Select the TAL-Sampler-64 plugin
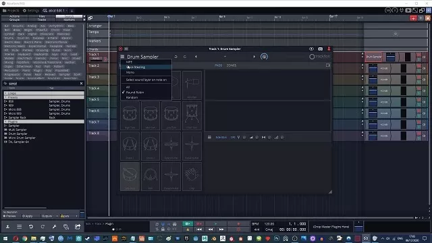The height and width of the screenshot is (243, 432). 18,142
